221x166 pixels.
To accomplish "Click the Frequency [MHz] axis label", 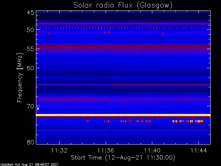I will (20, 77).
